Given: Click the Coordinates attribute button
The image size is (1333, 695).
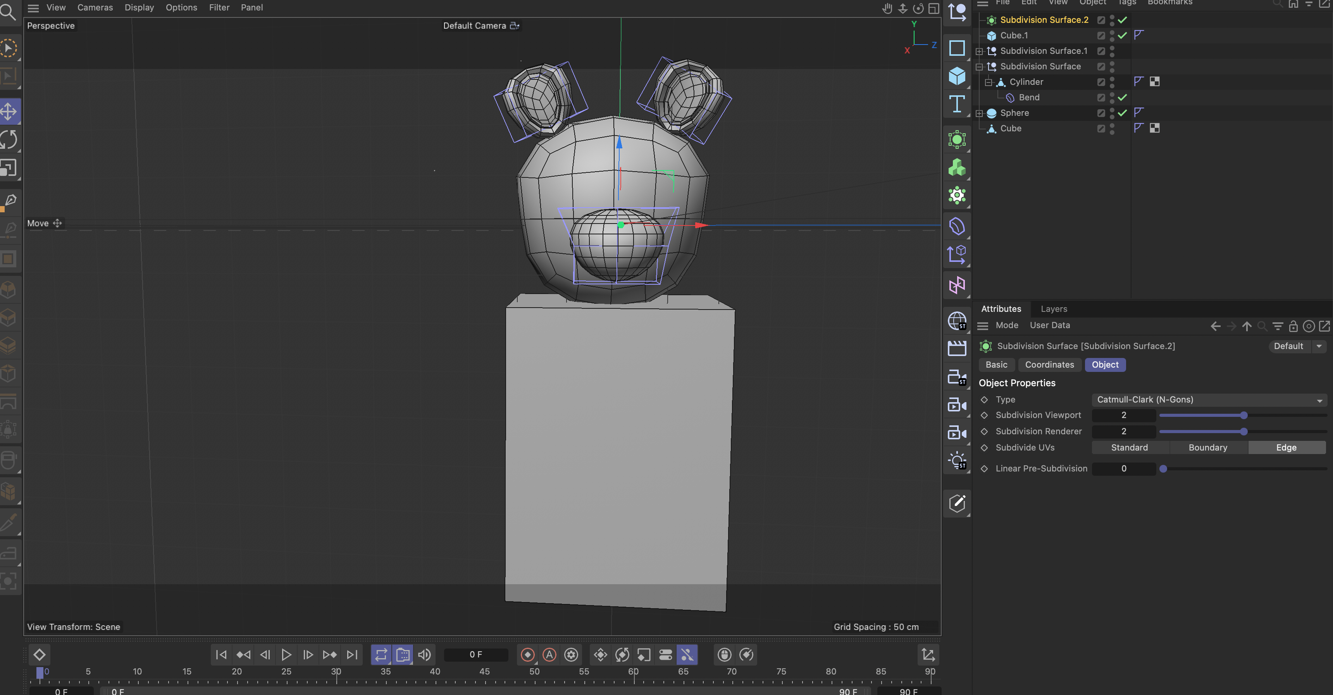Looking at the screenshot, I should pos(1049,364).
